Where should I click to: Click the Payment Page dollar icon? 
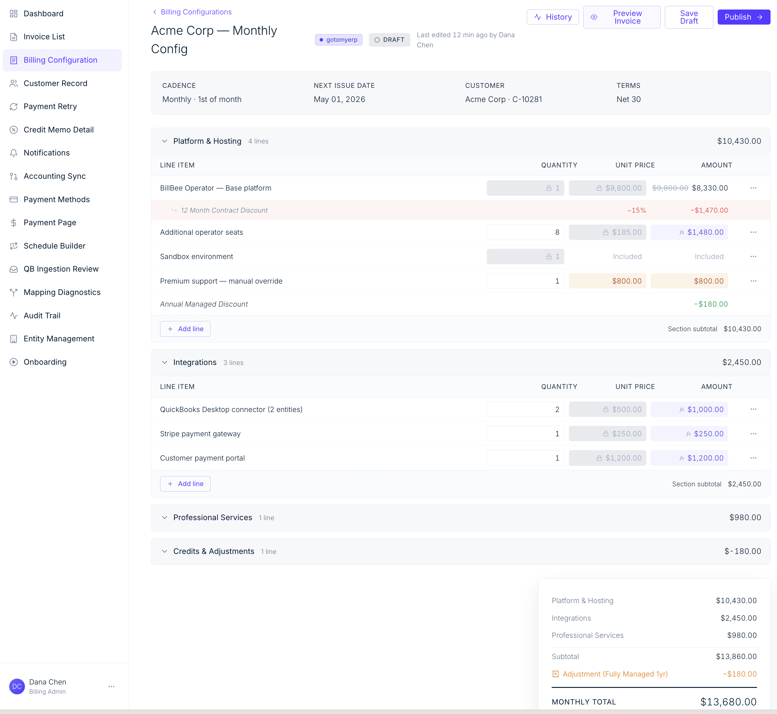(x=14, y=222)
